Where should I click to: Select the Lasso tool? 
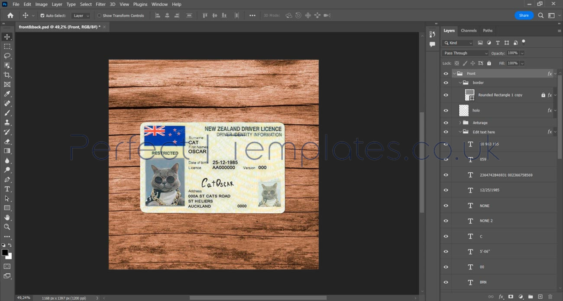pyautogui.click(x=7, y=56)
